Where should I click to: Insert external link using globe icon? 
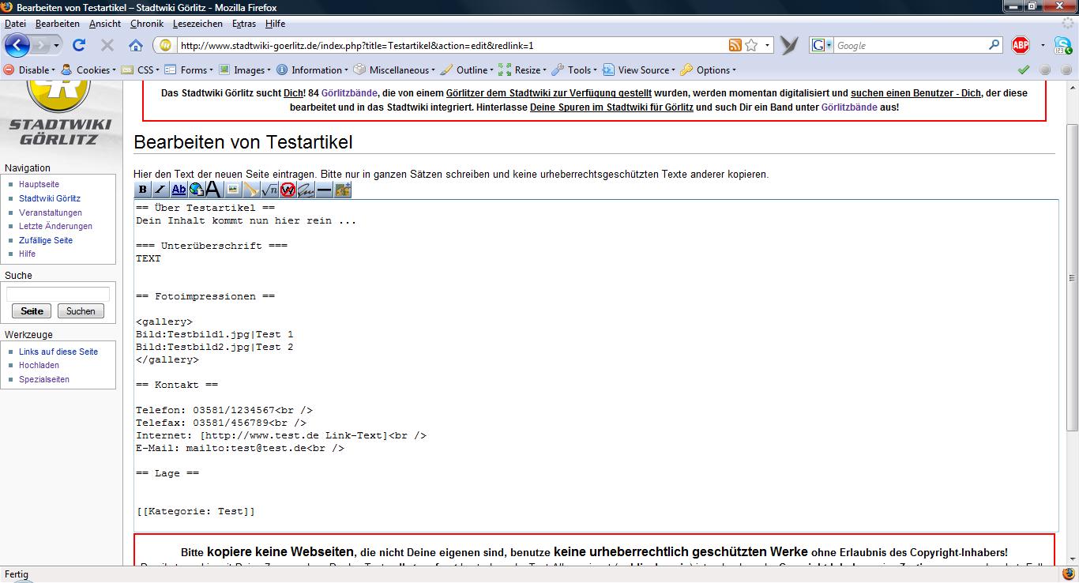coord(196,190)
